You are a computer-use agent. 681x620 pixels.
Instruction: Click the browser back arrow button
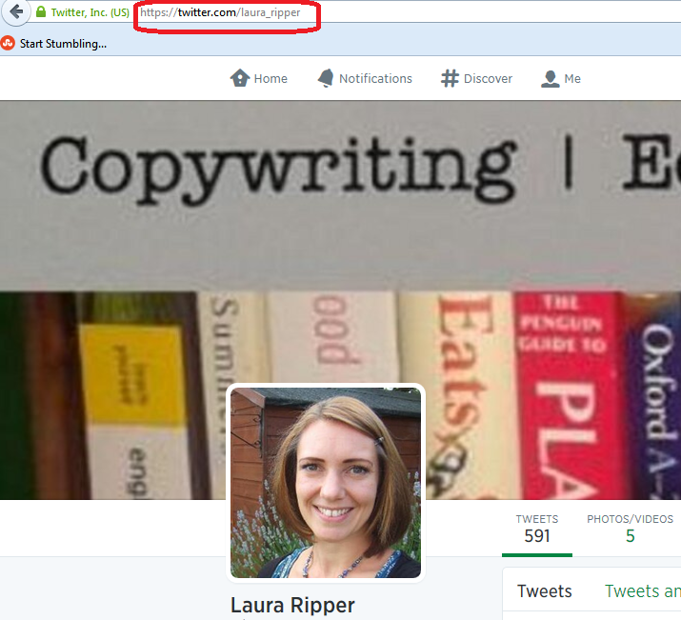point(15,13)
